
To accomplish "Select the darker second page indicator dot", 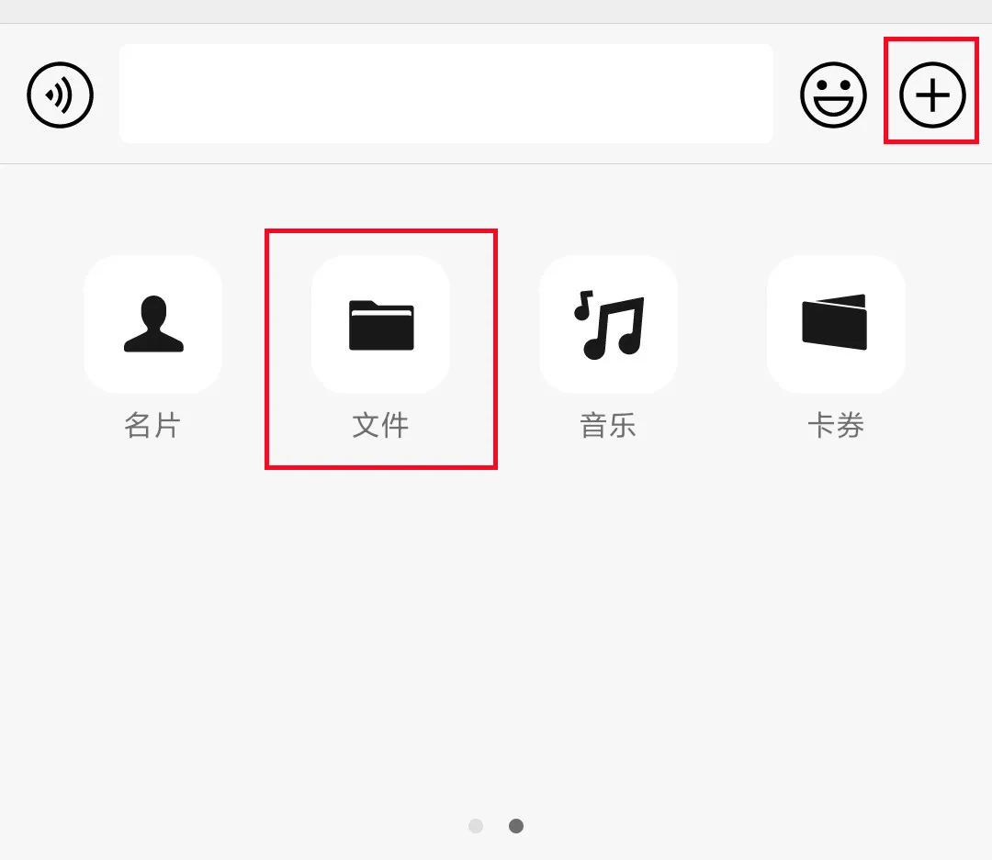I will pyautogui.click(x=516, y=826).
